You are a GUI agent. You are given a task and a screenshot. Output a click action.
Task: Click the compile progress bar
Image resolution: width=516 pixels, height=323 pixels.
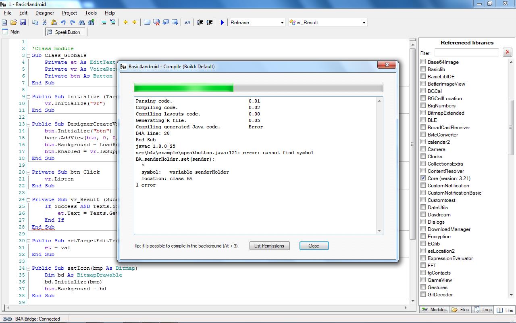click(x=258, y=88)
